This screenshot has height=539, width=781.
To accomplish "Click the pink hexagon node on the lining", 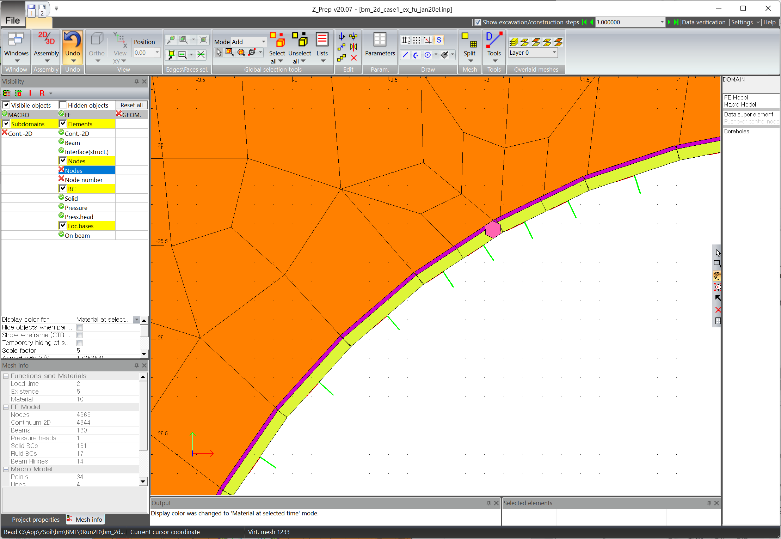I will click(x=493, y=230).
